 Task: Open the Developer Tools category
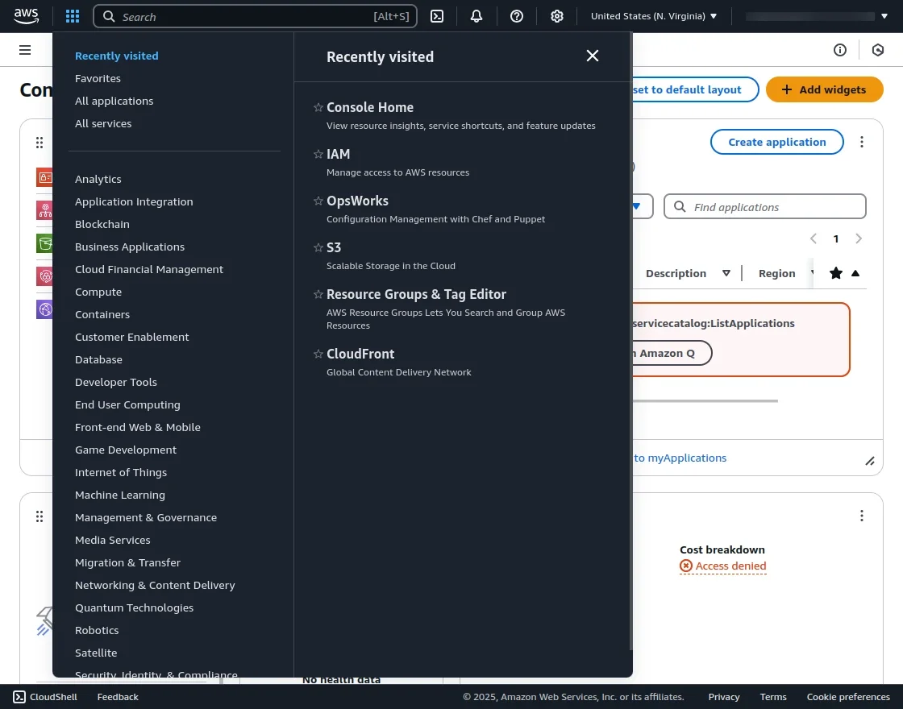116,382
